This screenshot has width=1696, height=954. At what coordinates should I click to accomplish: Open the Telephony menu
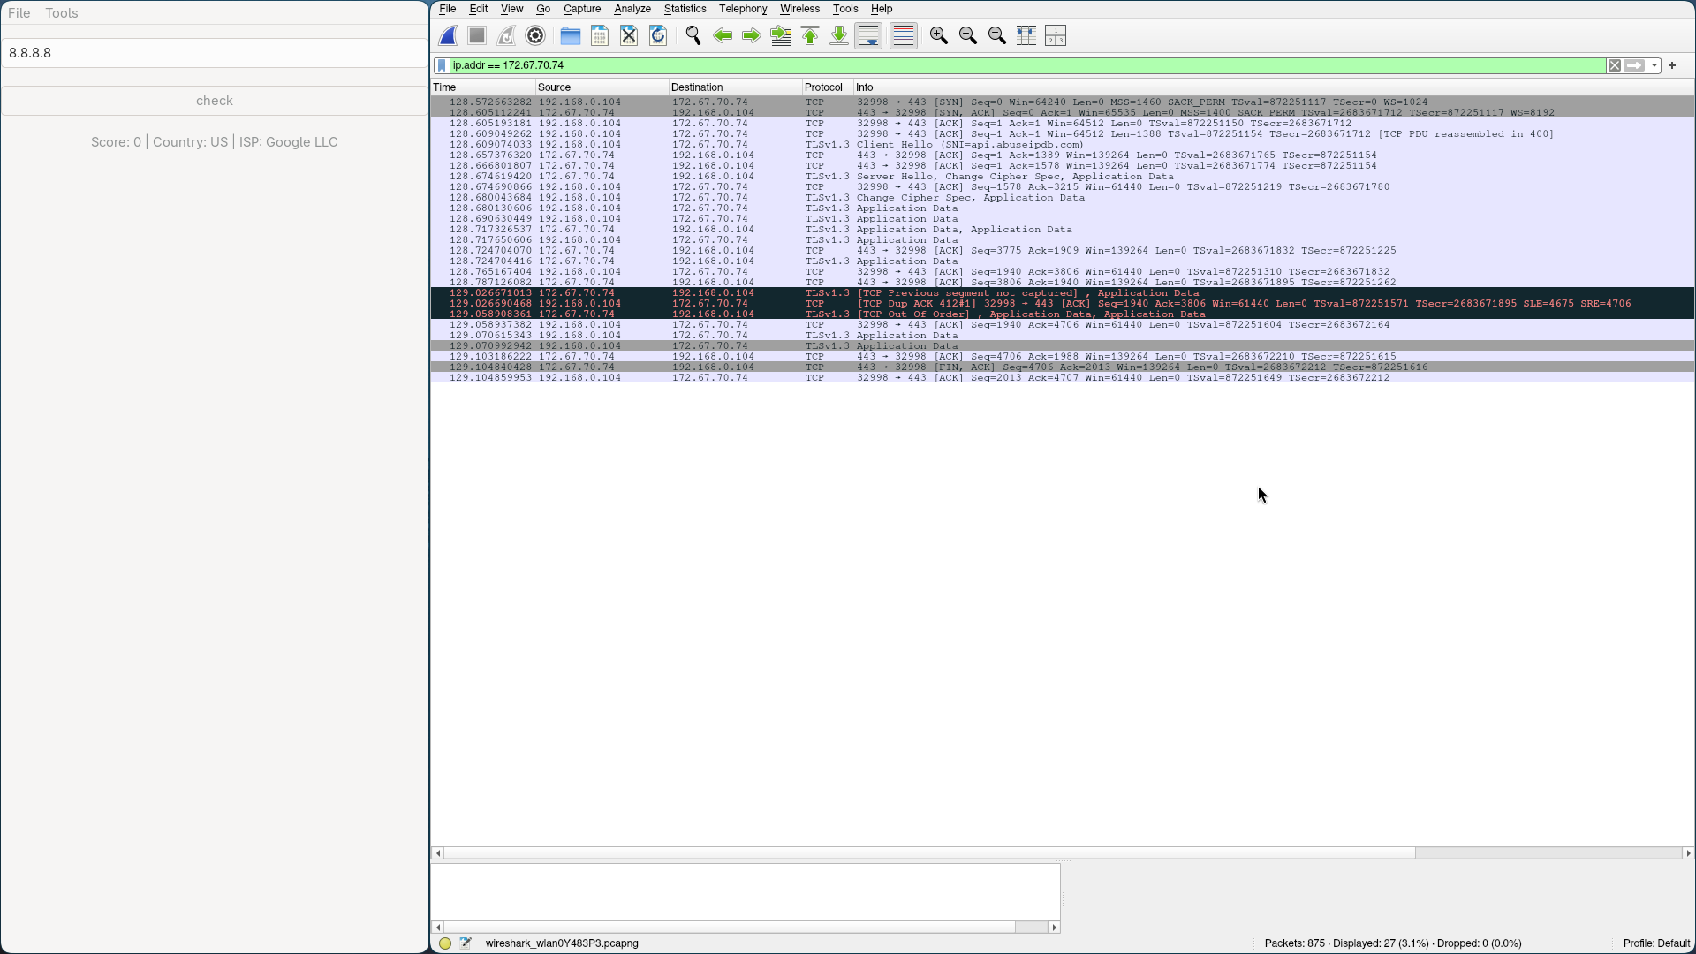click(x=743, y=9)
